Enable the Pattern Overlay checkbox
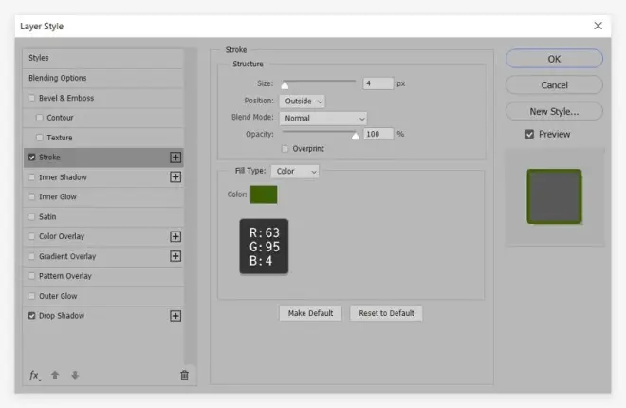This screenshot has width=626, height=408. (31, 276)
